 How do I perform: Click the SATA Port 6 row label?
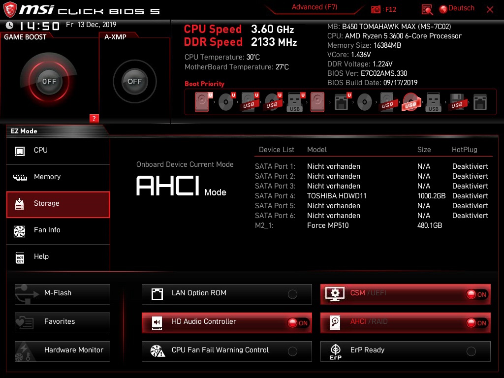275,216
